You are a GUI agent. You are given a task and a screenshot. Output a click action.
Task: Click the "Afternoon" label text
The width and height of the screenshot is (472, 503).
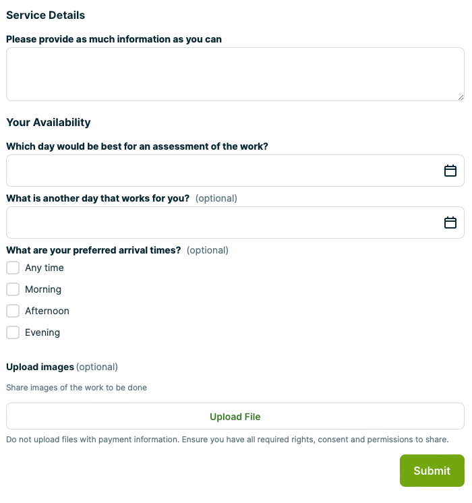point(47,311)
